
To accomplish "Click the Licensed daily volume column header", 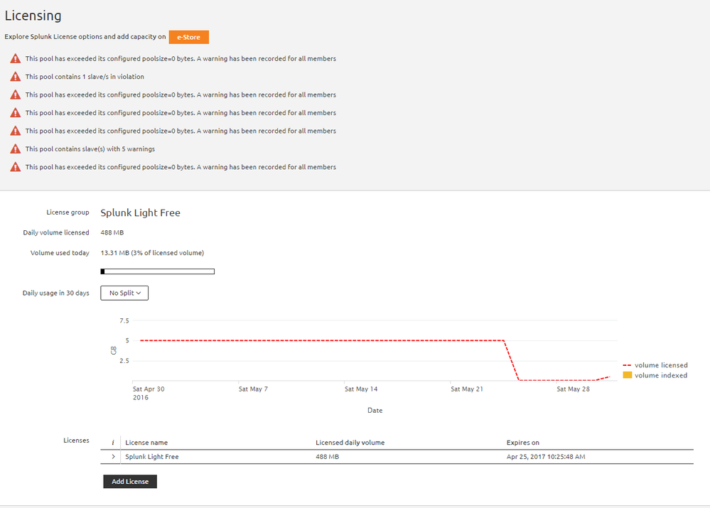I will click(350, 443).
